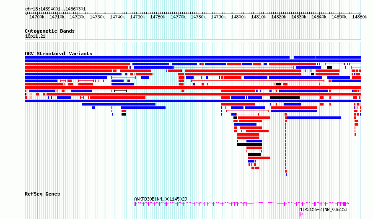Viewport: 373px width, 219px height.
Task: Select the Cytogenetic Bands track title
Action: 50,31
